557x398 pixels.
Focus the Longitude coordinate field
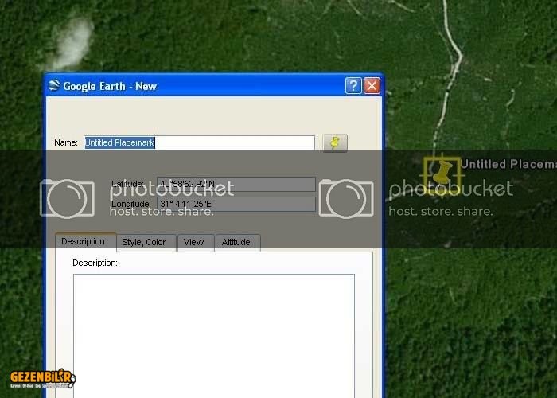click(236, 204)
